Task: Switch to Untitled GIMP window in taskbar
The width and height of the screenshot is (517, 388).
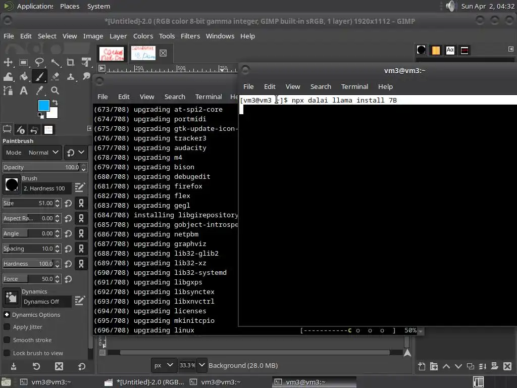Action: (144, 382)
